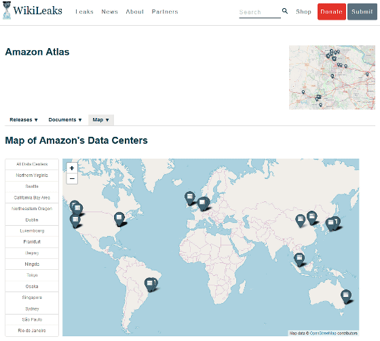Zoom out the map with minus button
This screenshot has width=380, height=341.
point(72,179)
